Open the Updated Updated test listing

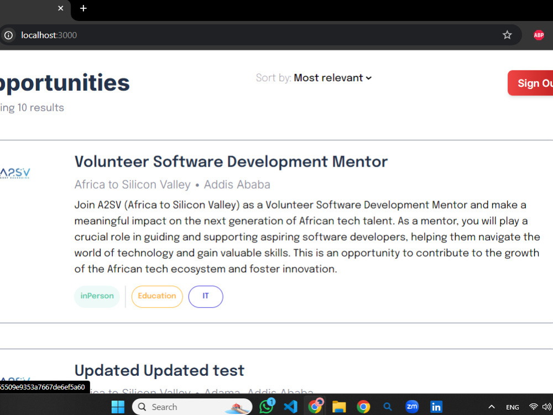coord(159,371)
